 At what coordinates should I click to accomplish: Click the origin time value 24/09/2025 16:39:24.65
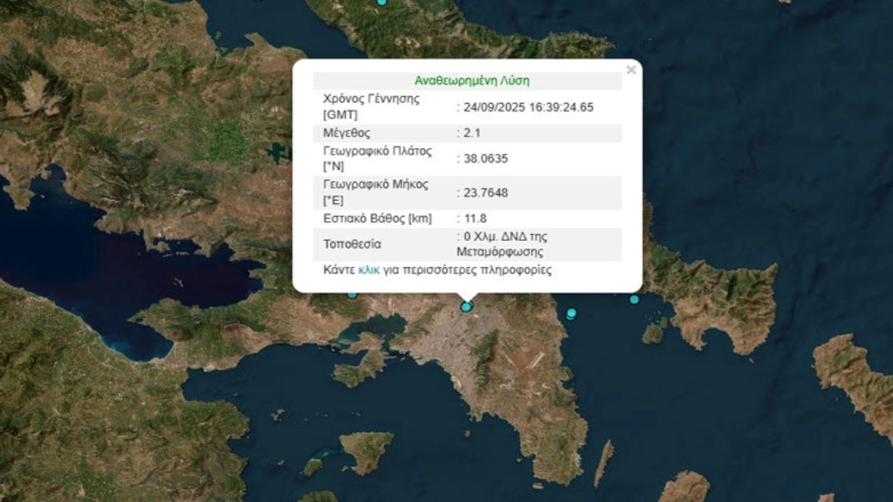pyautogui.click(x=528, y=107)
